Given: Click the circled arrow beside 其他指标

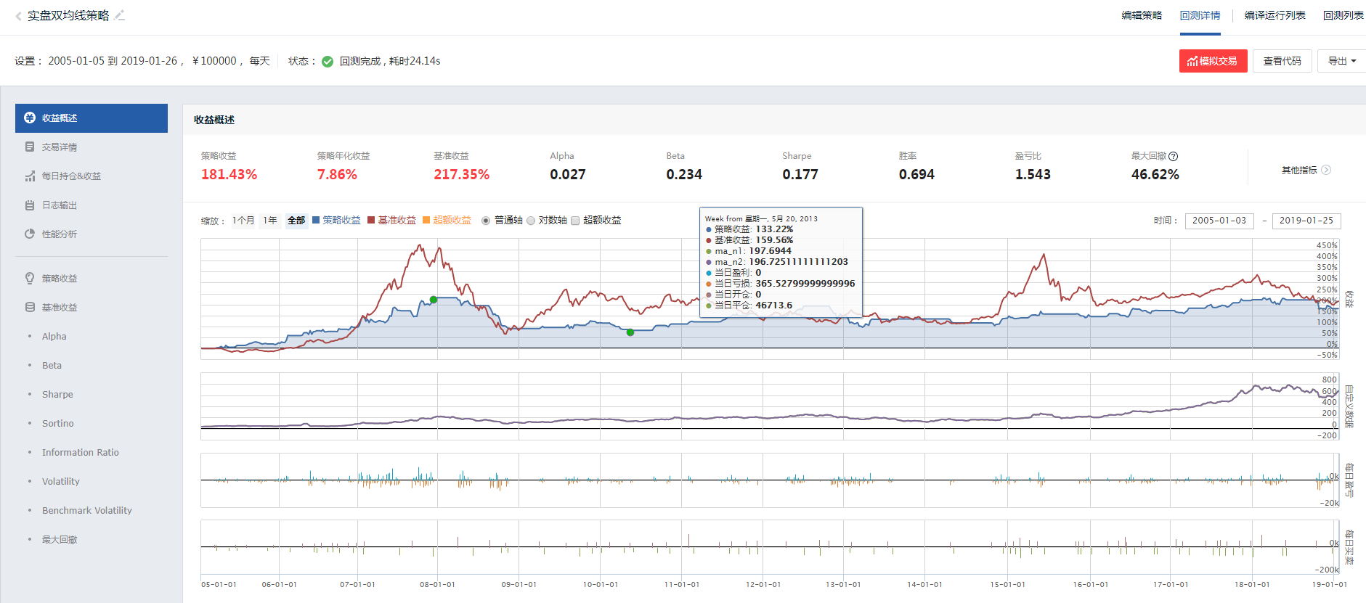Looking at the screenshot, I should tap(1326, 170).
